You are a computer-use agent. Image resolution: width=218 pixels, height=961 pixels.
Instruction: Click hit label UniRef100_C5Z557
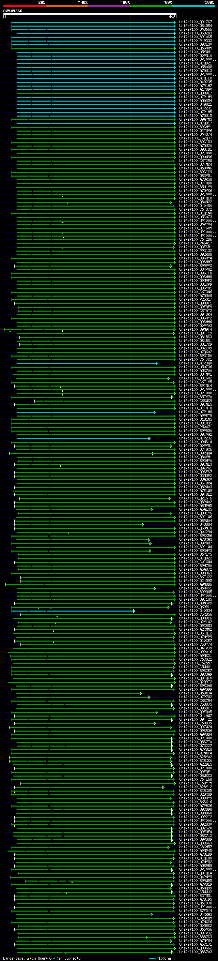[x=196, y=663]
